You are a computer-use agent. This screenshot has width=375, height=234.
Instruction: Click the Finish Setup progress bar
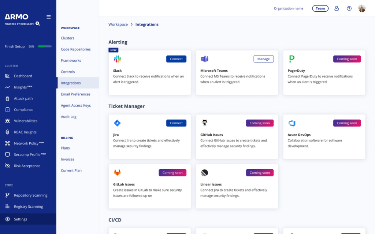click(x=45, y=46)
